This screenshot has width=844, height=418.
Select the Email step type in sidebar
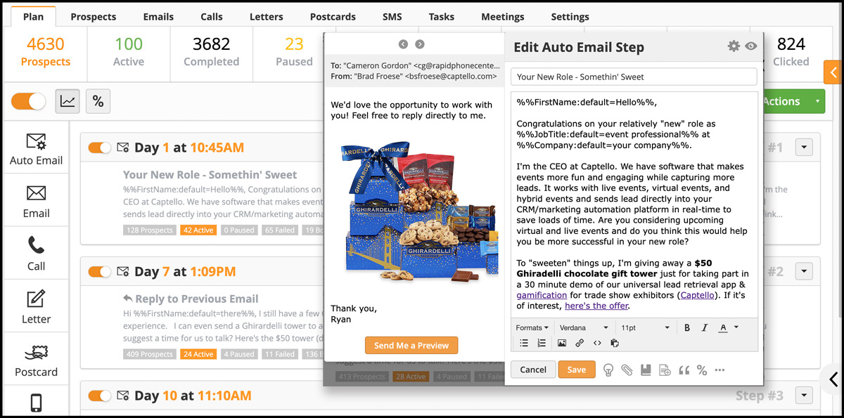click(36, 202)
